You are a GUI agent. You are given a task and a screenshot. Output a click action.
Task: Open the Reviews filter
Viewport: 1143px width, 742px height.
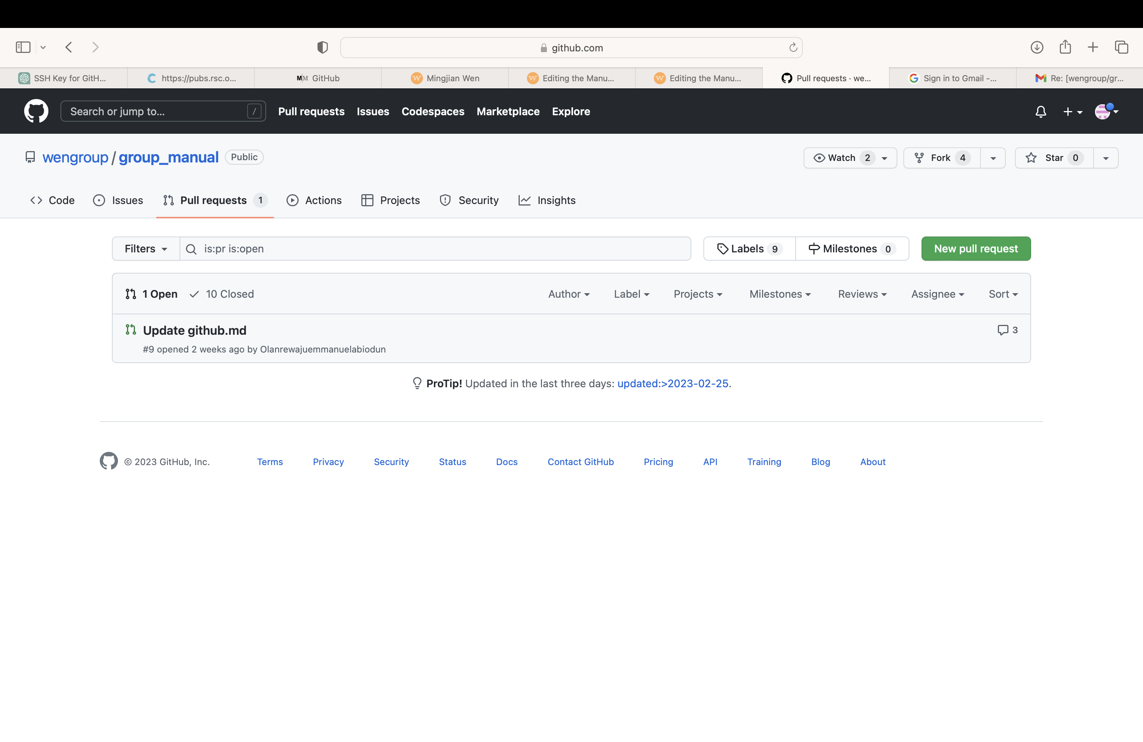point(862,294)
